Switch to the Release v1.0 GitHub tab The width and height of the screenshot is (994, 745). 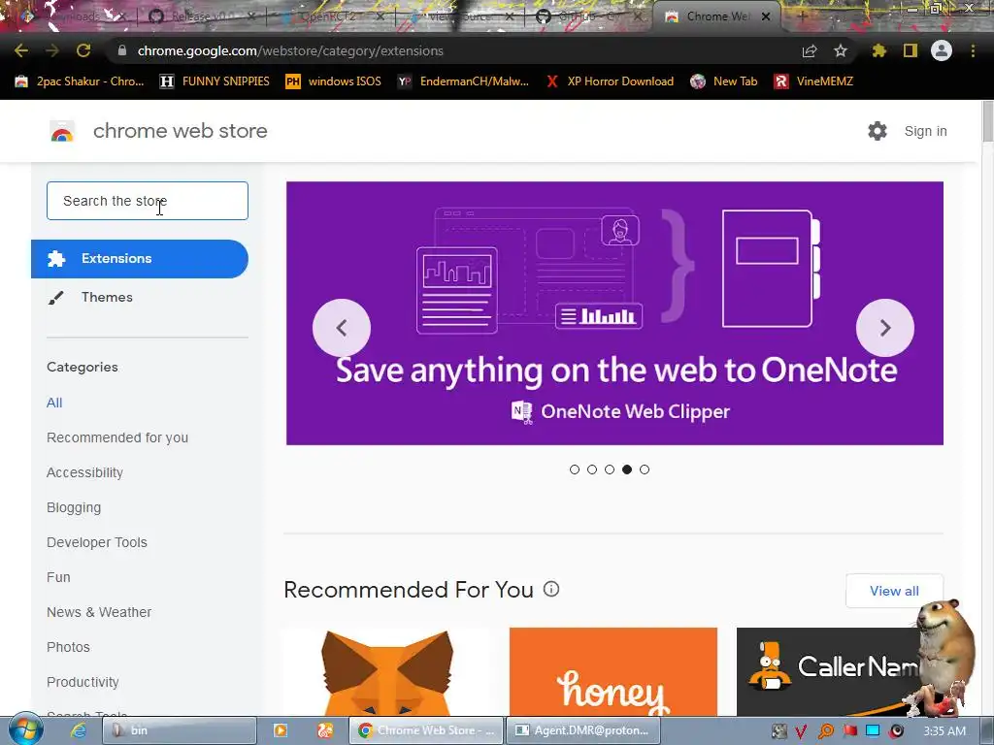point(202,16)
